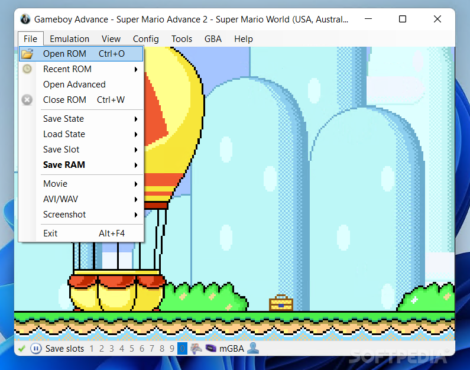Click the mGBA core label in status bar
The image size is (470, 370).
click(232, 349)
